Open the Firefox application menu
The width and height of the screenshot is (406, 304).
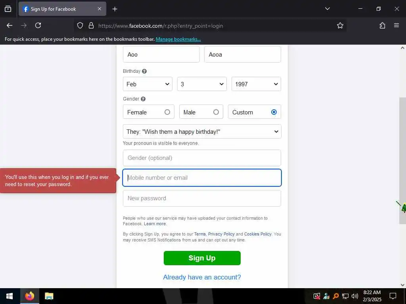point(396,25)
